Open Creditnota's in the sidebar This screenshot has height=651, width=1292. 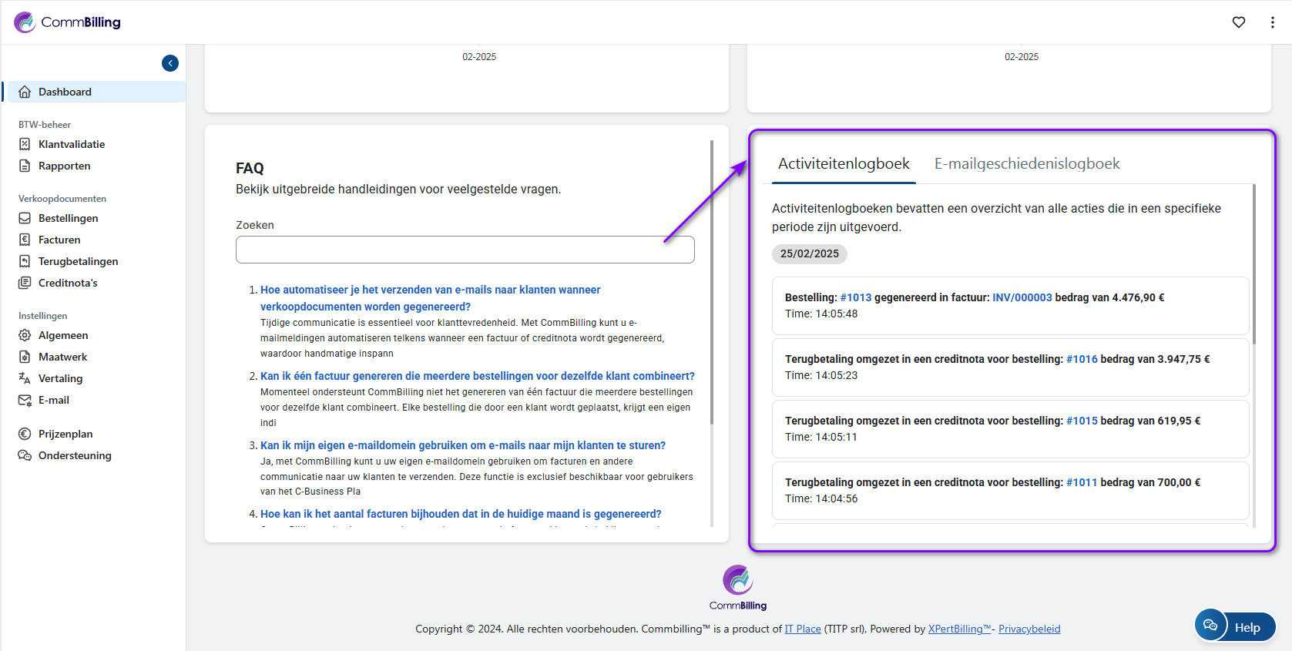tap(68, 283)
